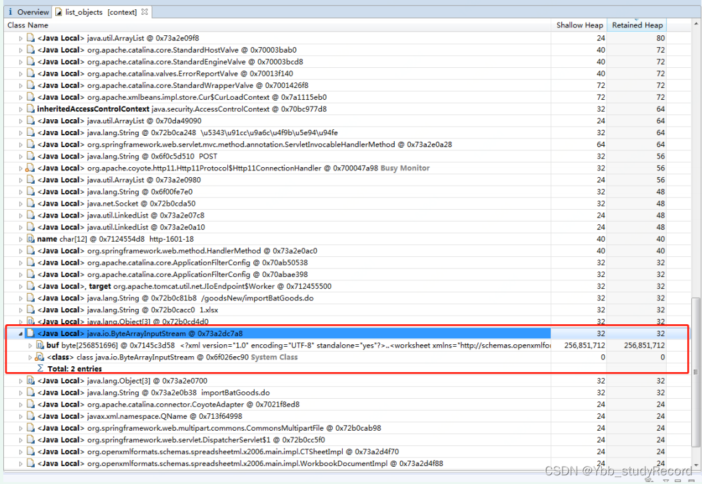Click object icon of StandardWrapperValve row
This screenshot has height=484, width=702.
click(x=31, y=85)
